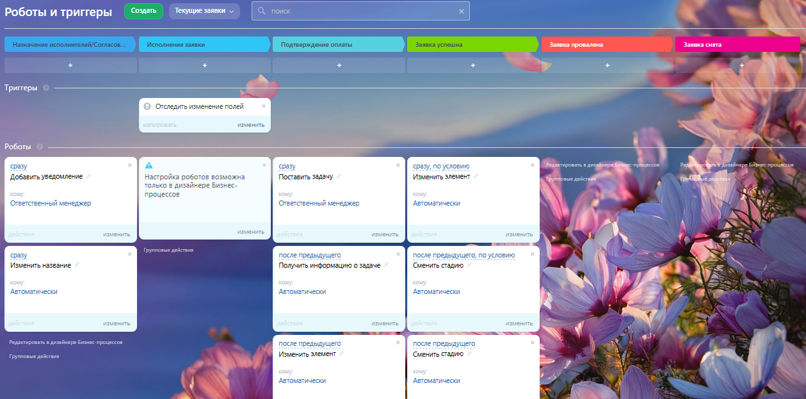806x399 pixels.
Task: Dismiss the Настройка роботов warning card
Action: tap(264, 165)
